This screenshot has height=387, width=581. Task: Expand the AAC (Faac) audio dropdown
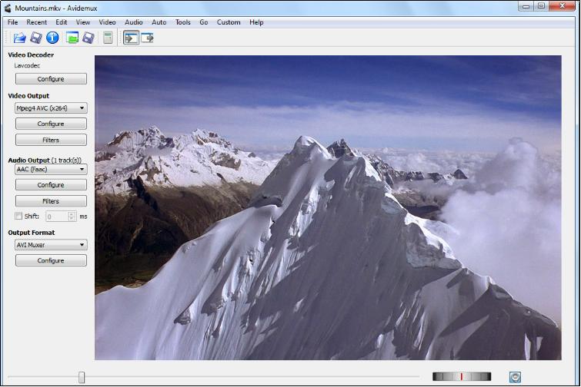51,169
